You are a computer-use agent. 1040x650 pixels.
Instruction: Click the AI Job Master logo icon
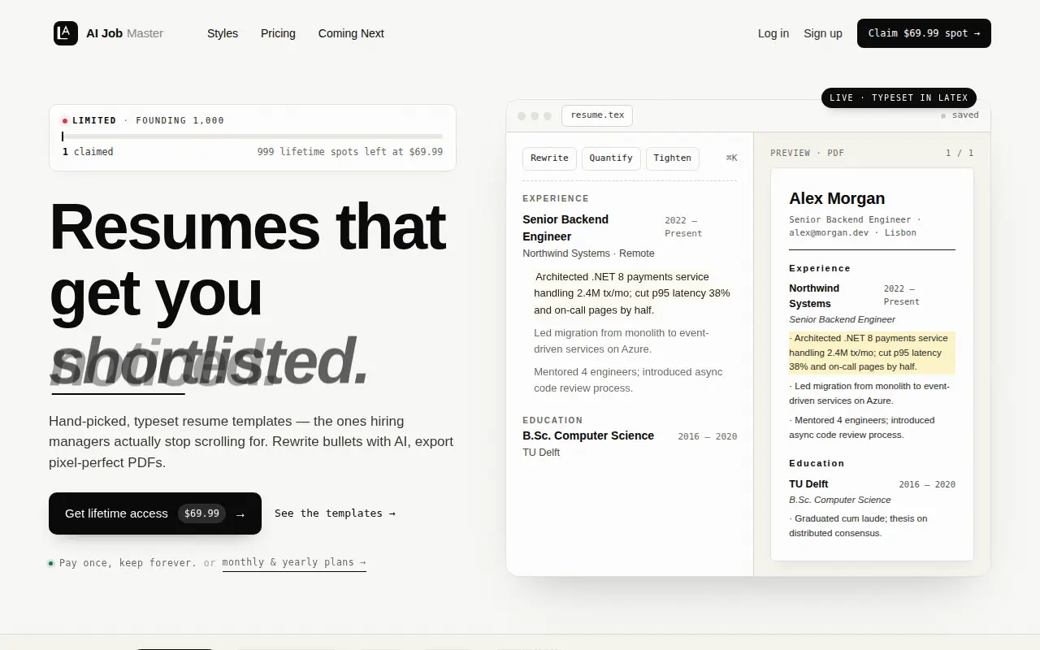66,33
